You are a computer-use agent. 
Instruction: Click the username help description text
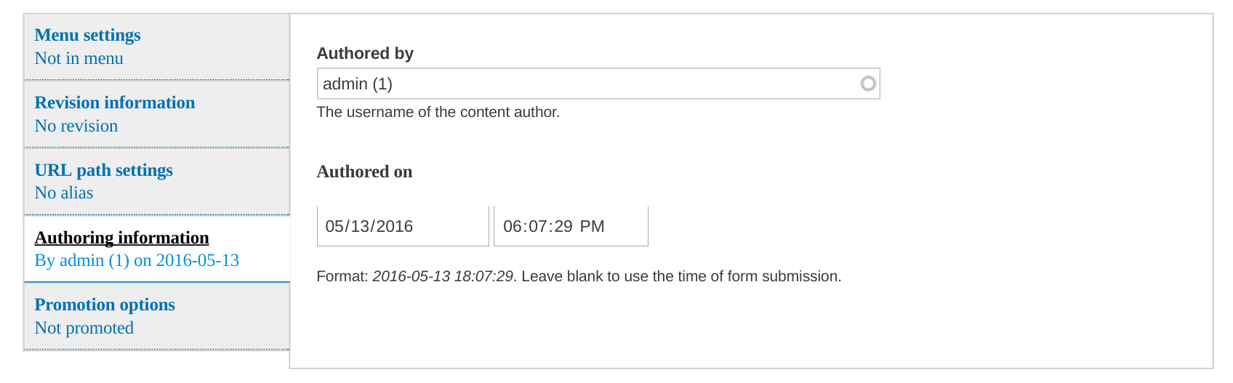(x=438, y=112)
